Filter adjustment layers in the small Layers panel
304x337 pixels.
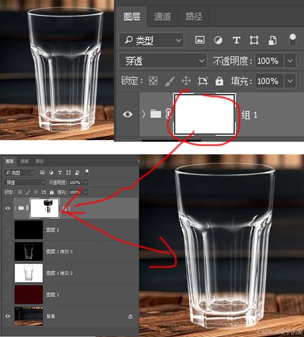click(x=51, y=172)
